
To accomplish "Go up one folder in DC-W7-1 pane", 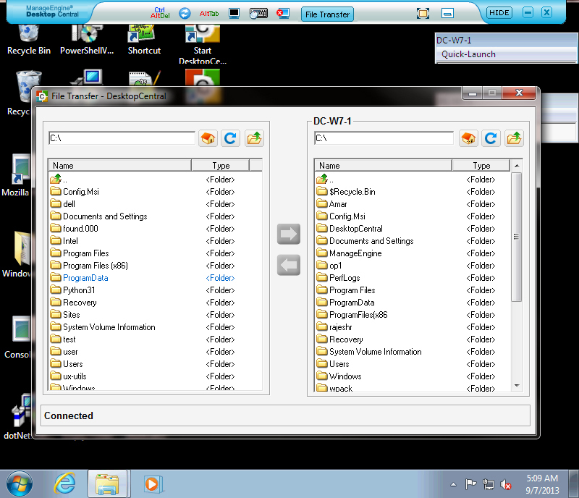I will pyautogui.click(x=515, y=138).
